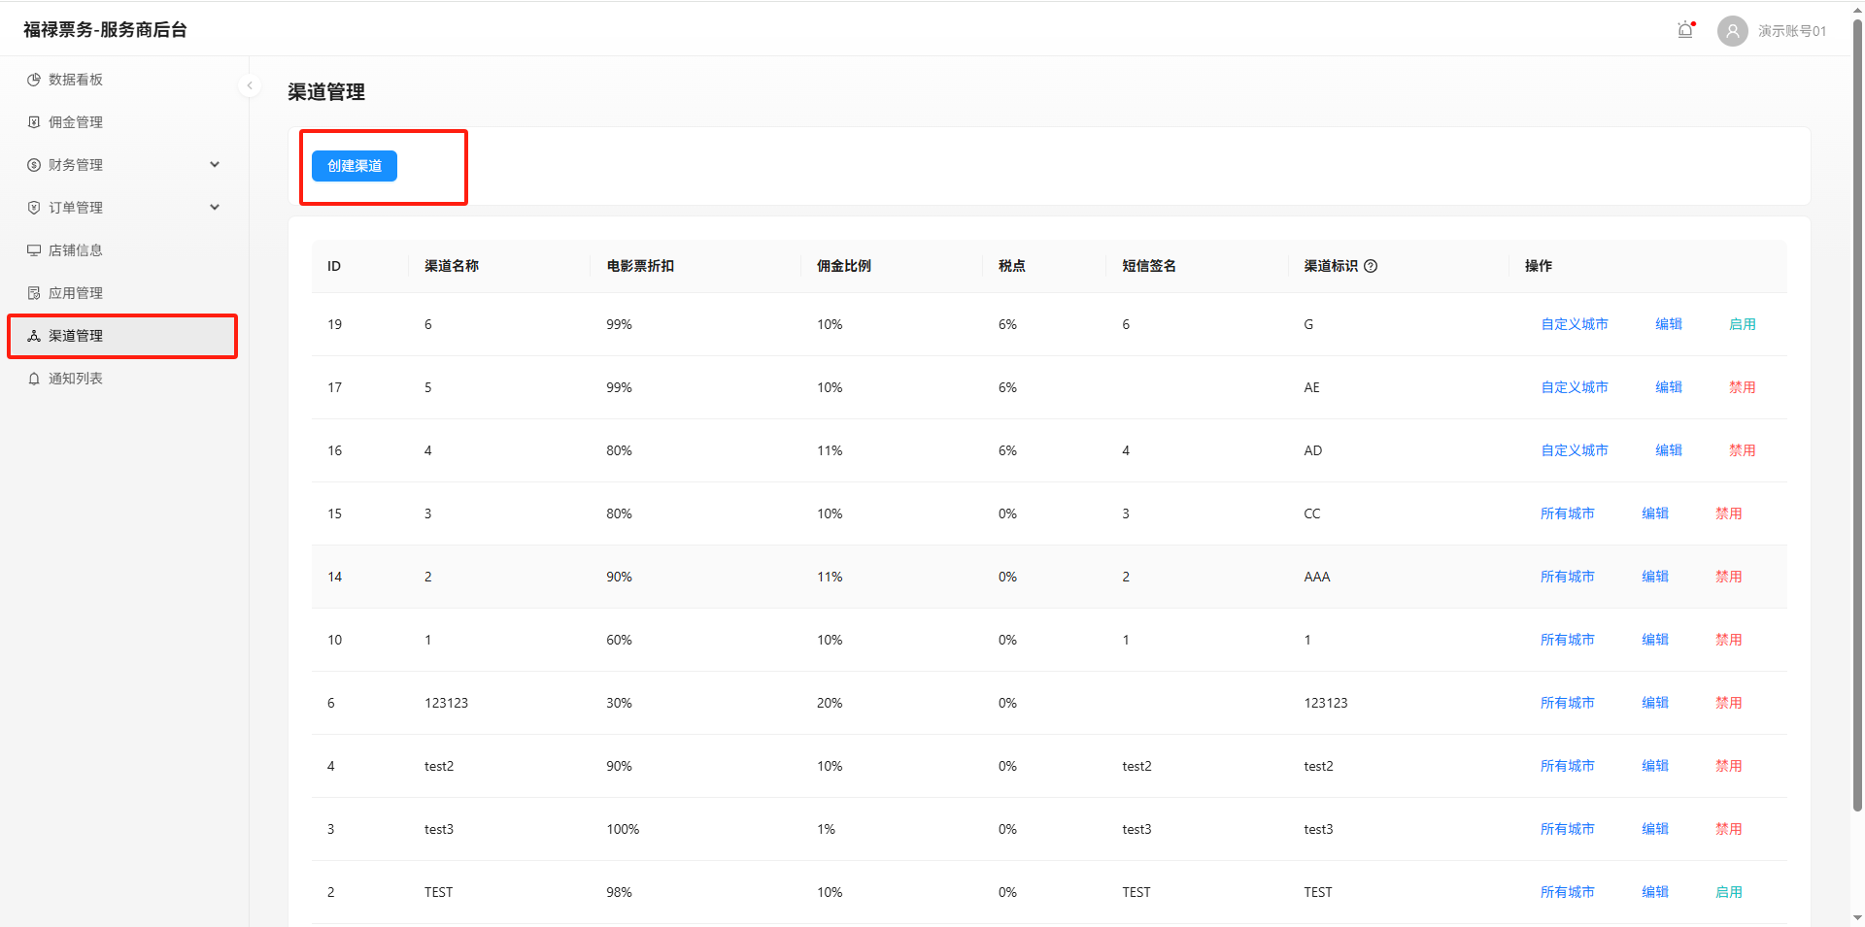Screen dimensions: 1865x927
Task: Click 编辑 for channel 123123
Action: 1654,703
